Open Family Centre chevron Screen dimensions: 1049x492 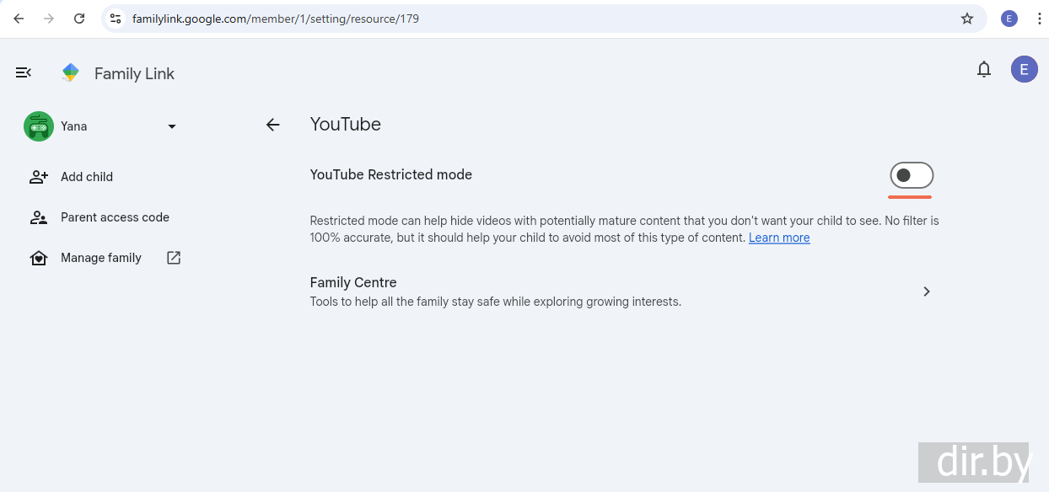(x=926, y=291)
